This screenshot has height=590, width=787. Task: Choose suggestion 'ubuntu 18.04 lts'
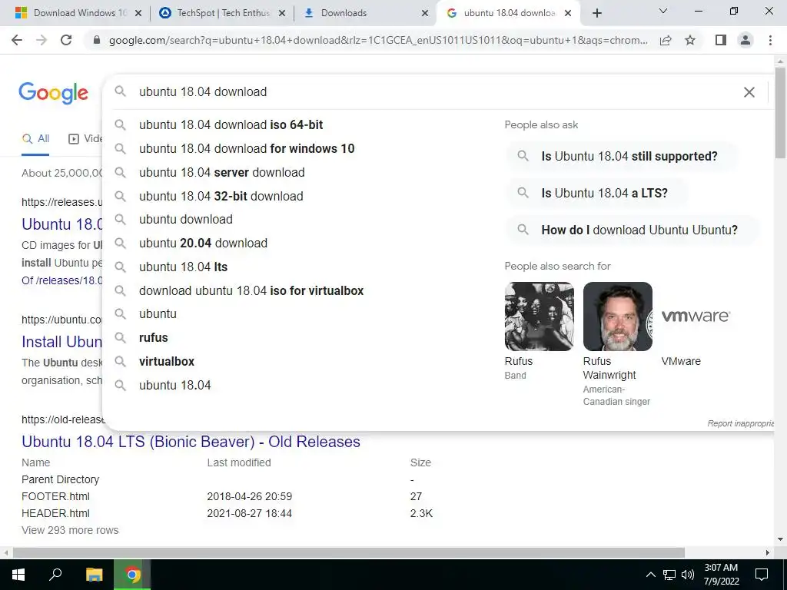[x=183, y=267]
